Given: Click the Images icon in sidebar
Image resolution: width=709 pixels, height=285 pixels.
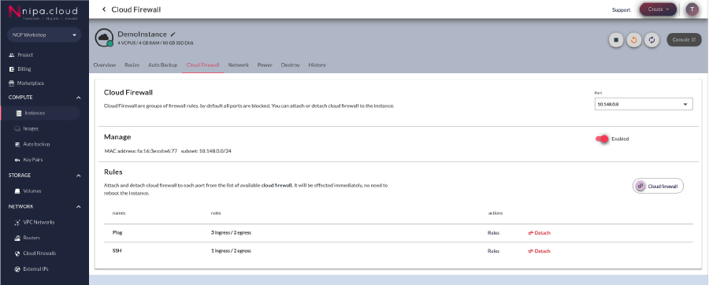Looking at the screenshot, I should [x=17, y=129].
